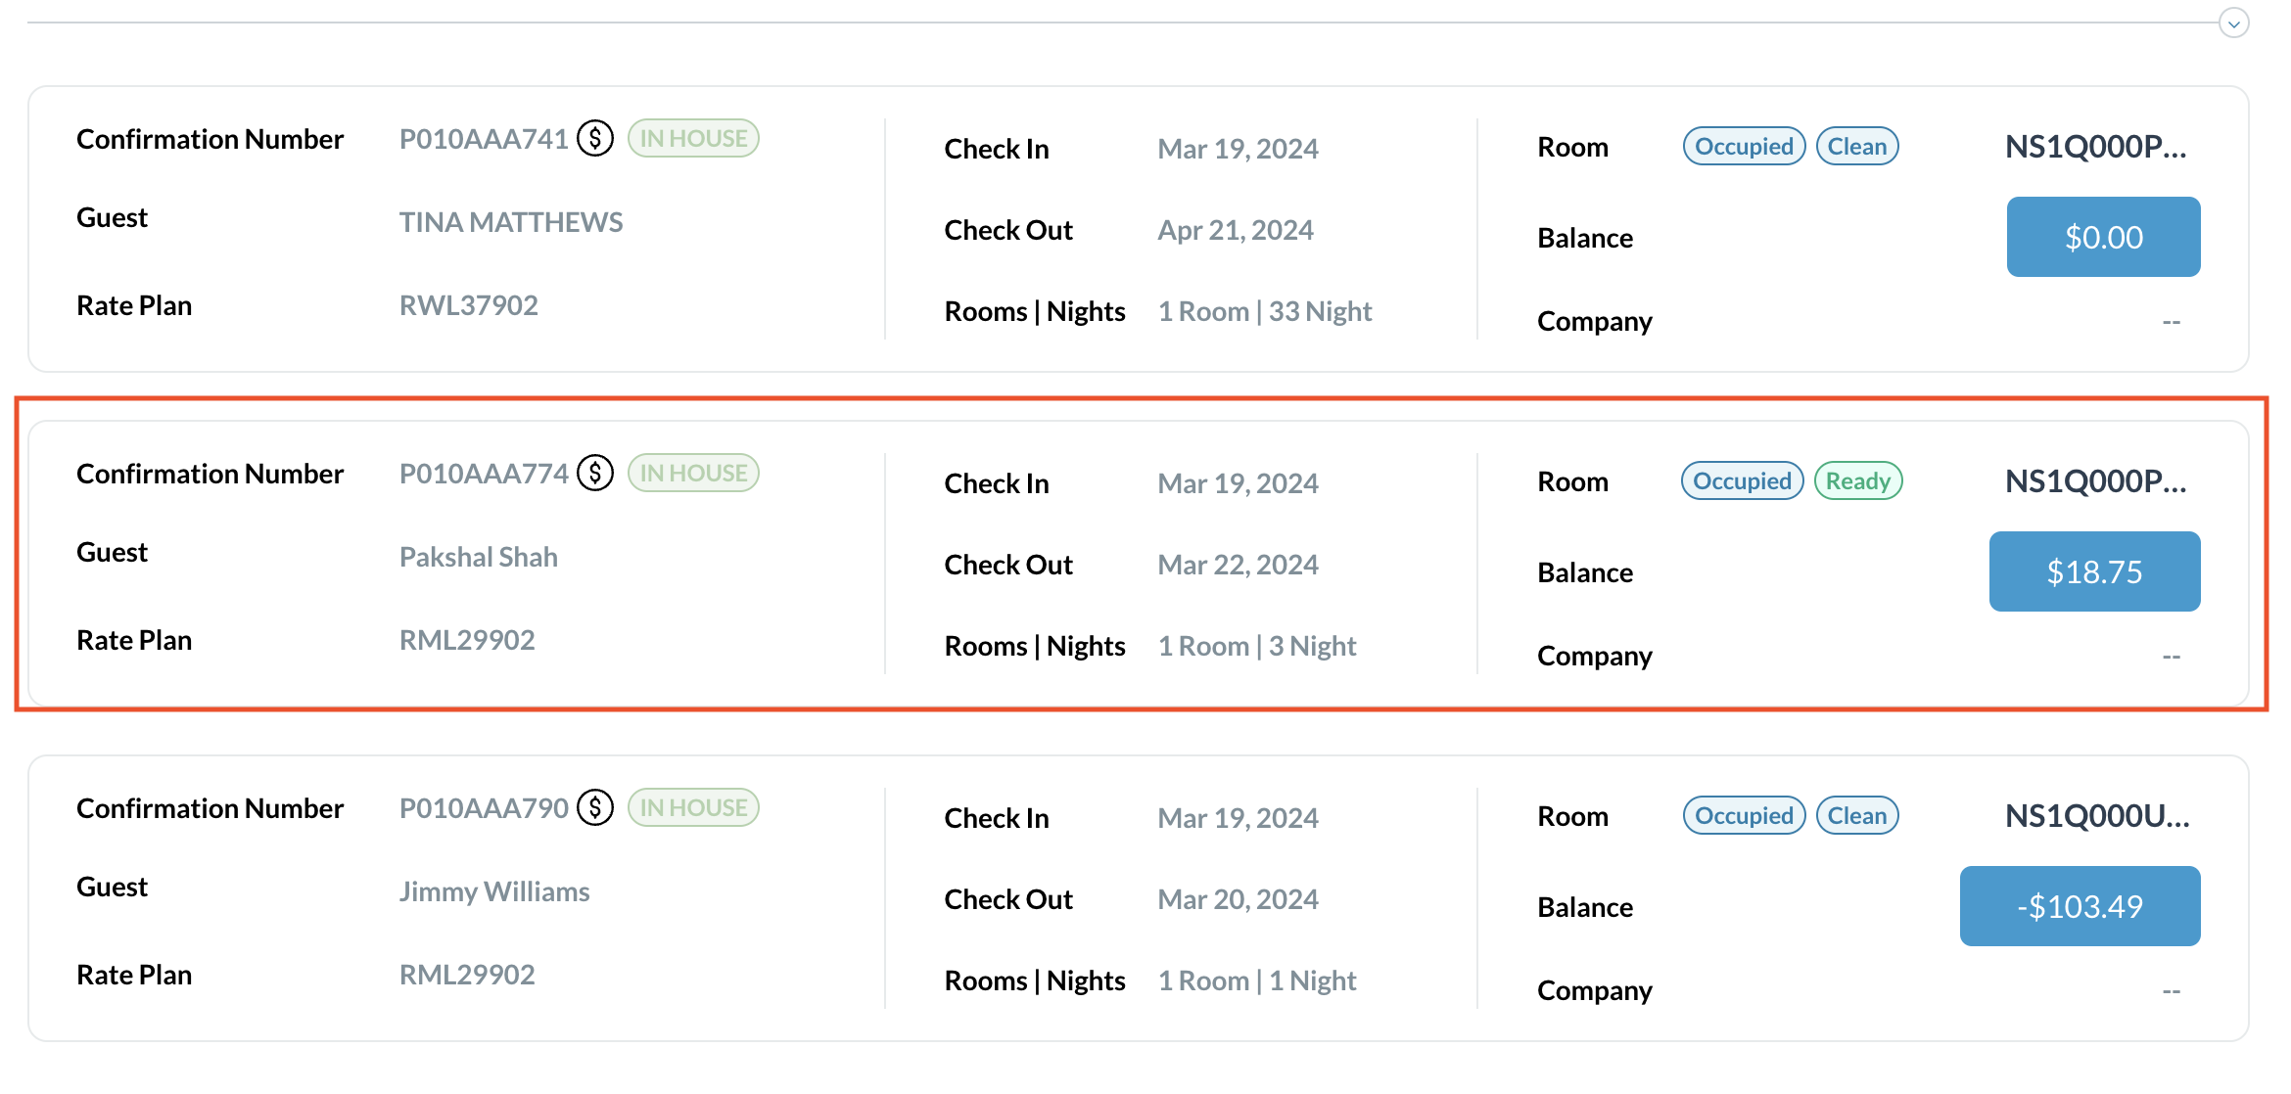Click Occupied tag on Tina Matthews reservation

click(1744, 147)
